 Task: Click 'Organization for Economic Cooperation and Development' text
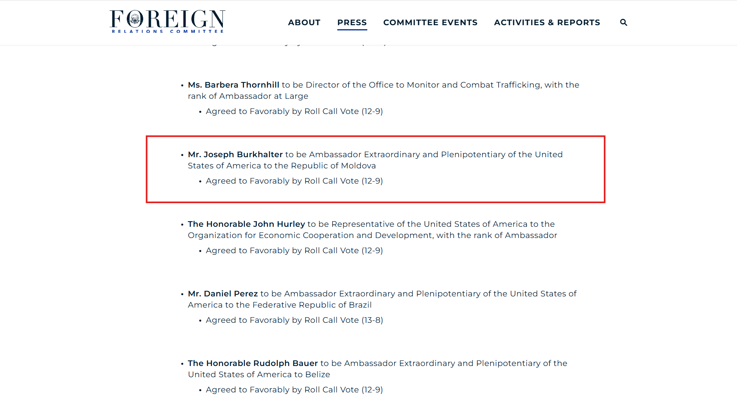tap(310, 235)
